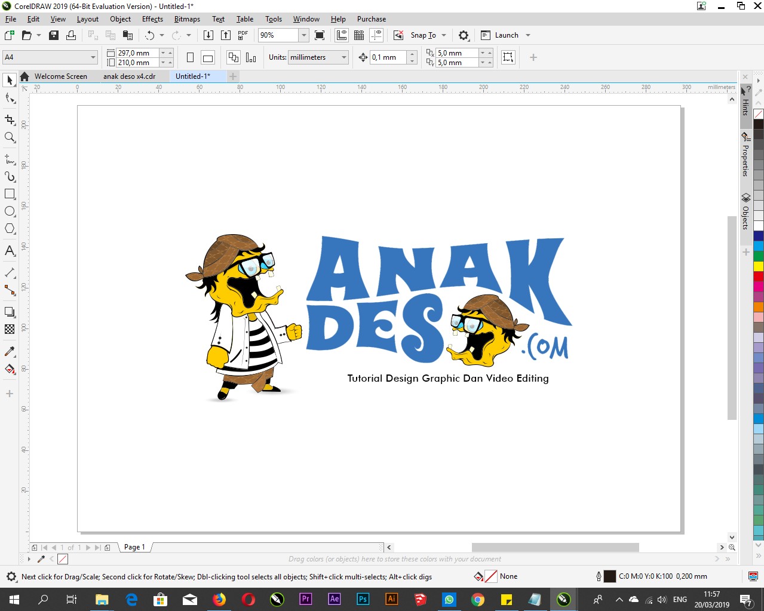Click the Open folder icon
This screenshot has width=764, height=611.
point(26,35)
